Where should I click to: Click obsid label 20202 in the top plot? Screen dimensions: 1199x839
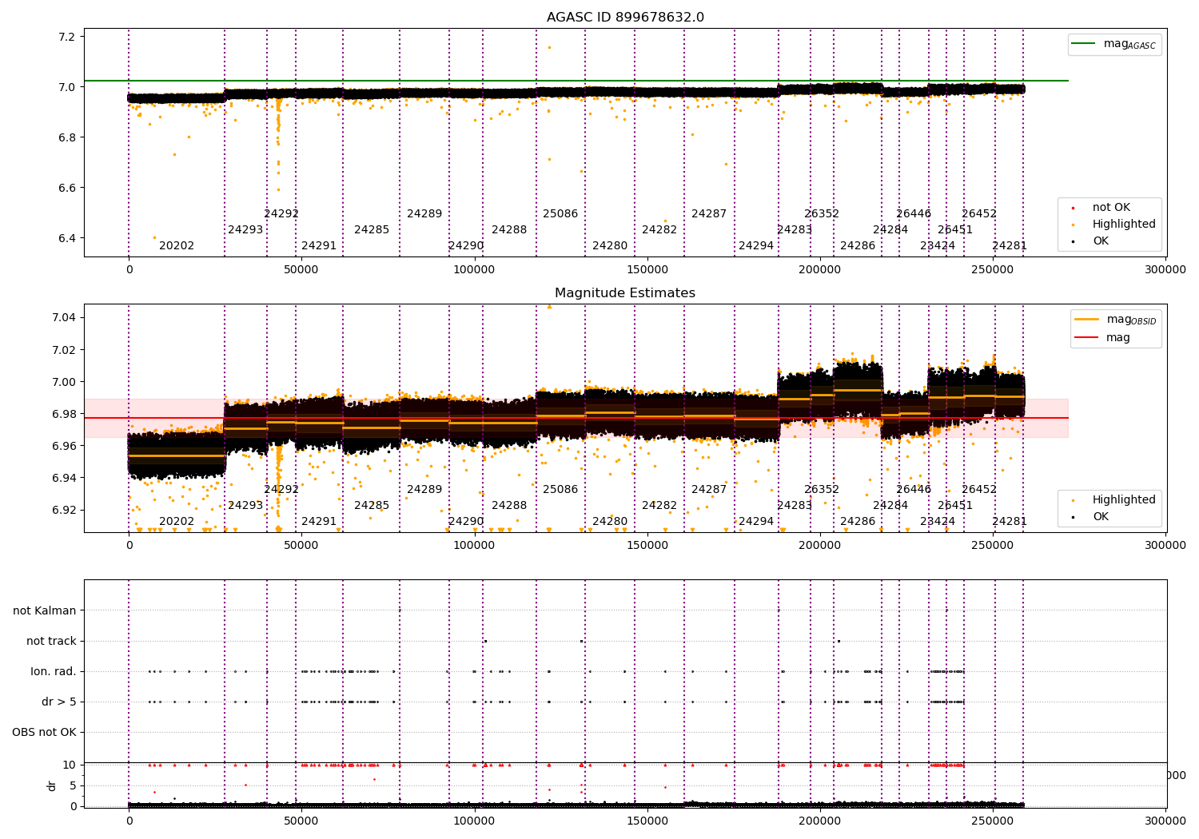point(177,245)
